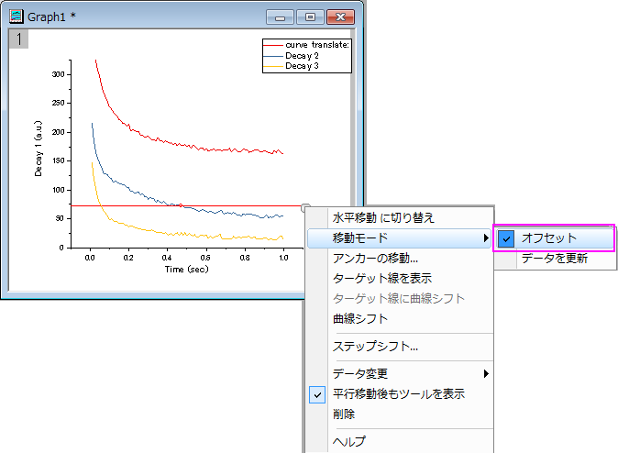Toggle 平行移動後もツールを表示 checkmark
The width and height of the screenshot is (618, 453).
[317, 394]
